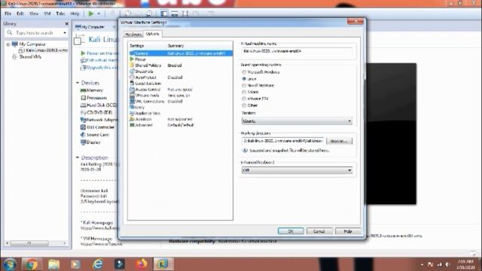Viewport: 482px width, 271px height.
Task: Select the Unity settings row
Action: [181, 107]
